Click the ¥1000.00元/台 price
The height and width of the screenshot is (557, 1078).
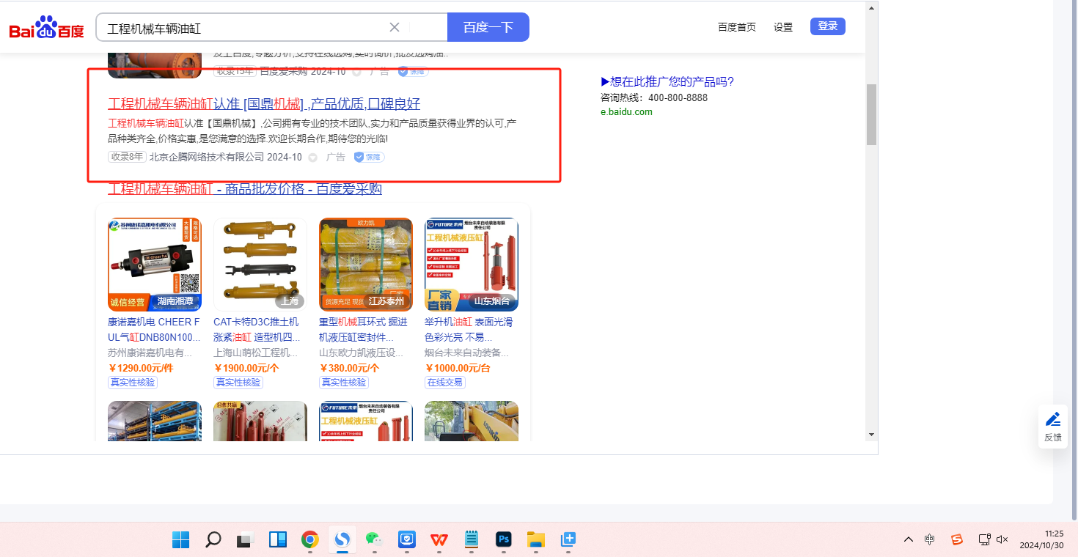tap(458, 368)
